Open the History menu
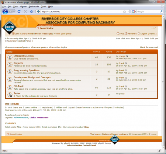 coord(23,7)
